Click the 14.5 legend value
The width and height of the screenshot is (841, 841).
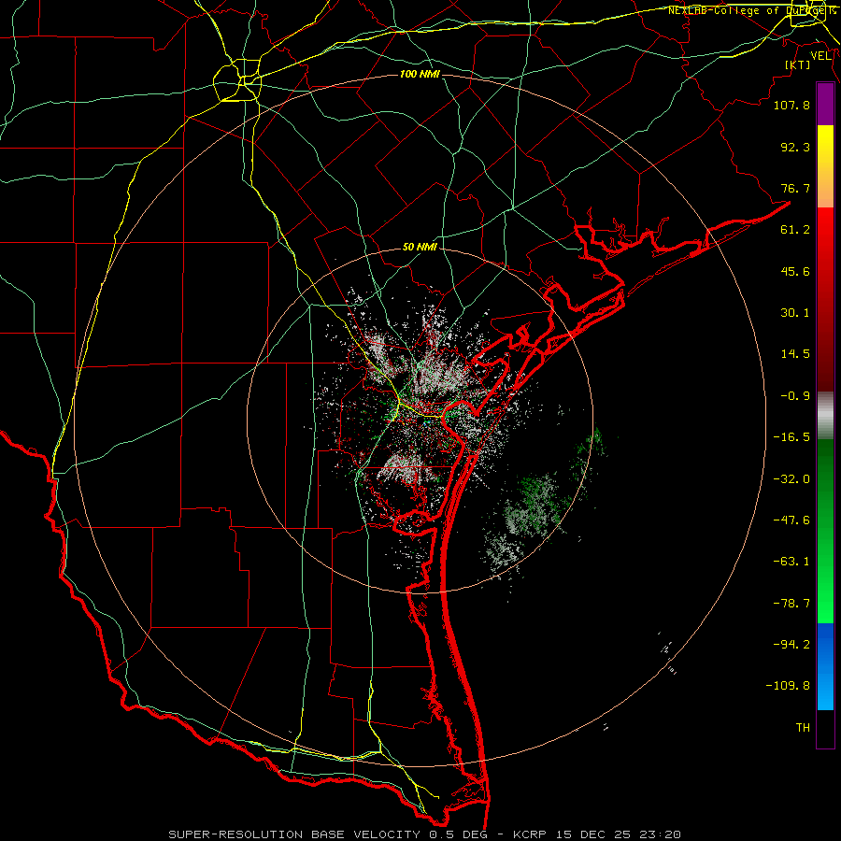click(795, 354)
